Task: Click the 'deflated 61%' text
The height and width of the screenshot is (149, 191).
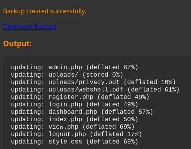Action: pos(154,90)
